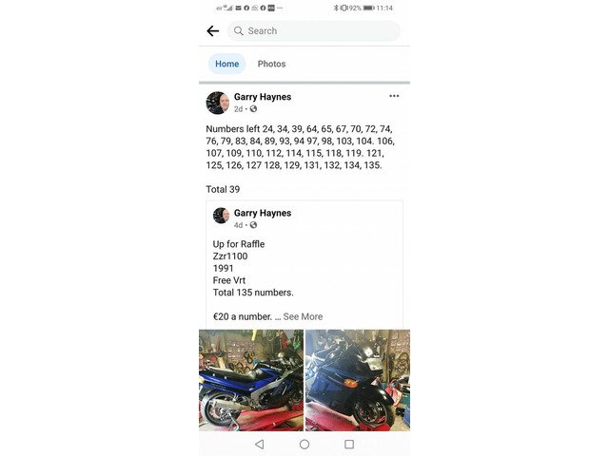Click the globe privacy icon beside 4d
Viewport: 609px width, 456px height.
coord(253,225)
